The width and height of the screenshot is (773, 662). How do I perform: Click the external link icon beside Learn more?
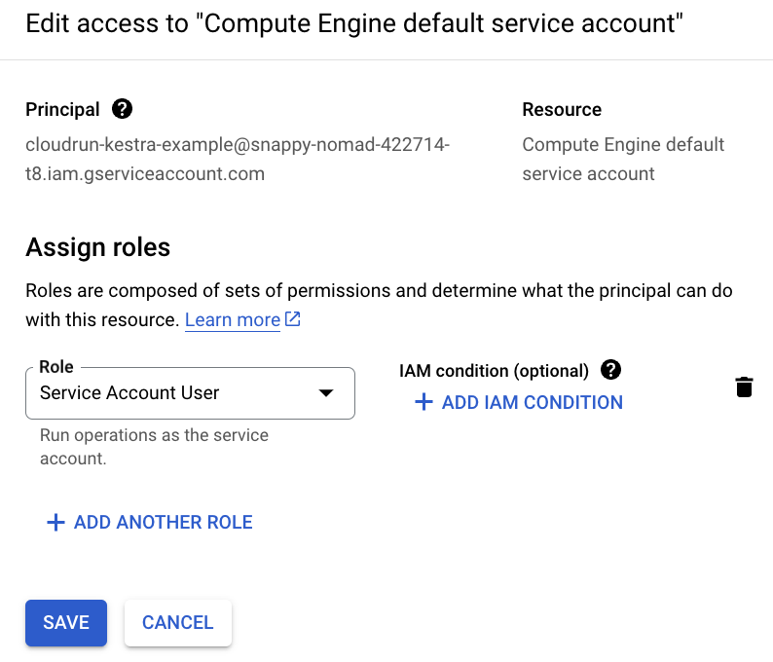point(293,319)
